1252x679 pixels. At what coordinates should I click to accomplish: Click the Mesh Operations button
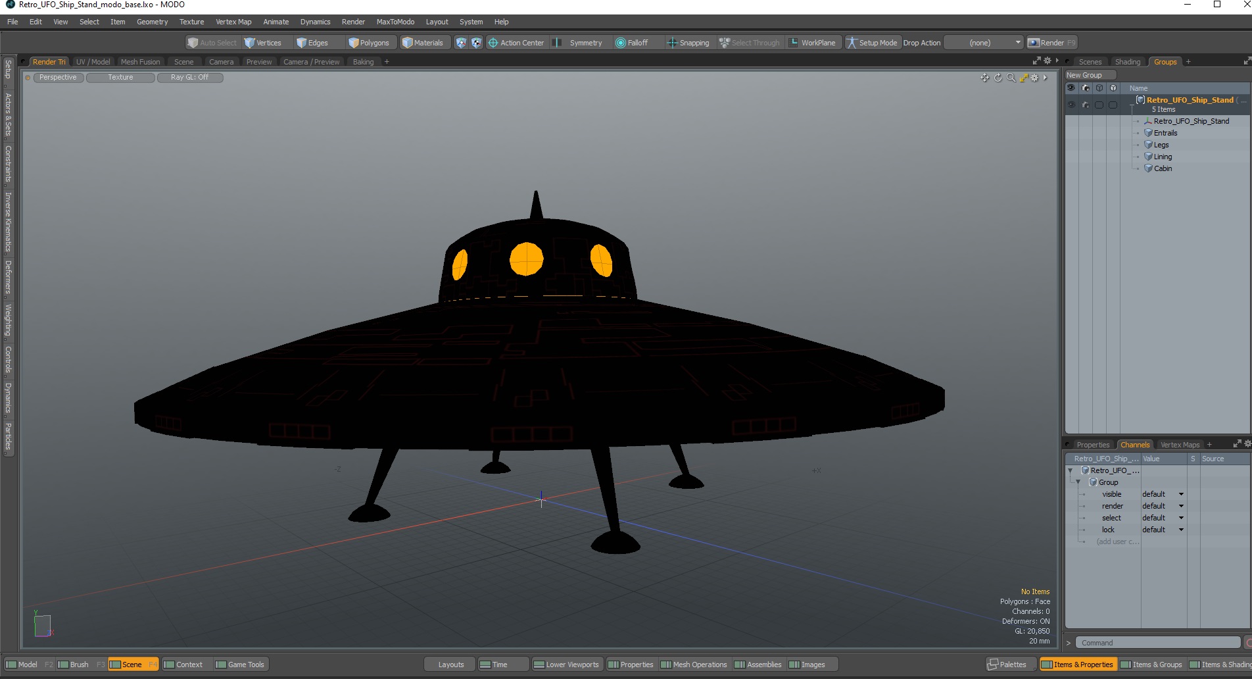694,665
